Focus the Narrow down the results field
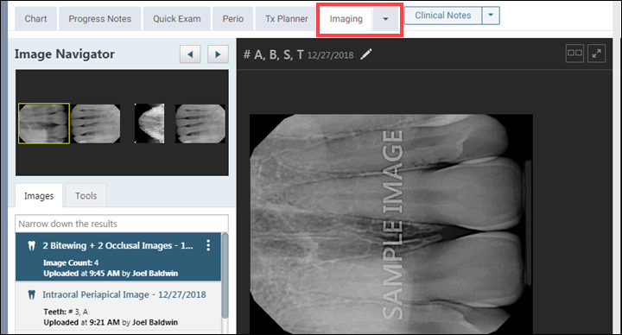The width and height of the screenshot is (622, 335). tap(122, 224)
